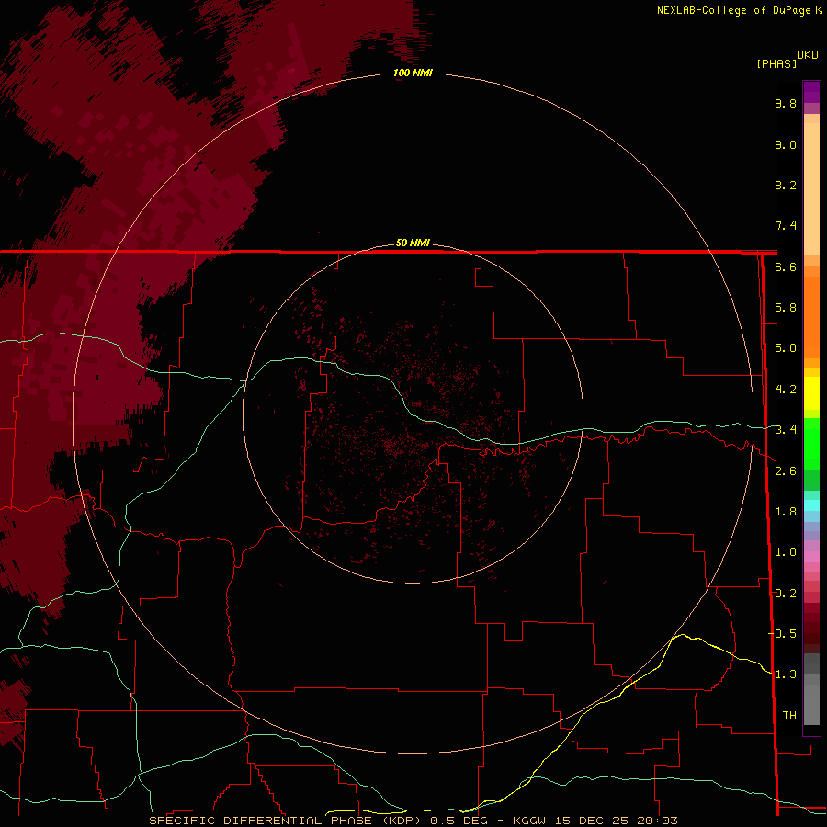Click the 1.8 legend value
This screenshot has width=827, height=827.
(786, 512)
